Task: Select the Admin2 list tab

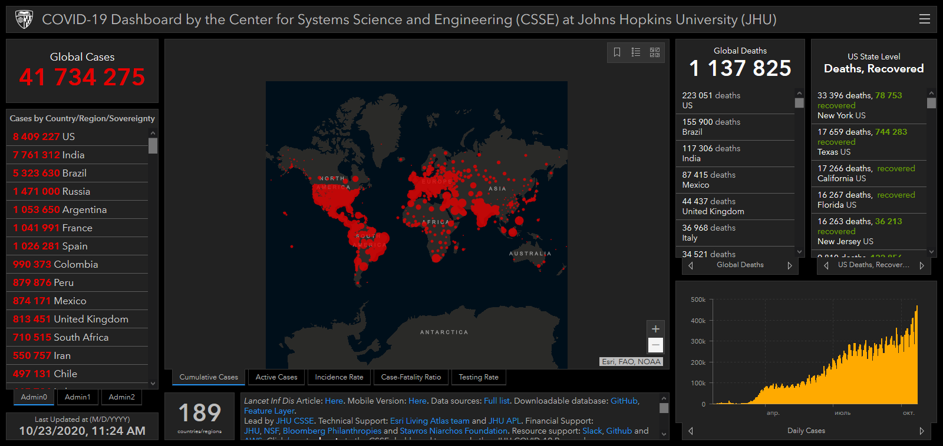Action: coord(122,397)
